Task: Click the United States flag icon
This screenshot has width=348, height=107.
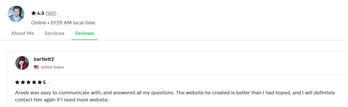Action: coord(36,67)
